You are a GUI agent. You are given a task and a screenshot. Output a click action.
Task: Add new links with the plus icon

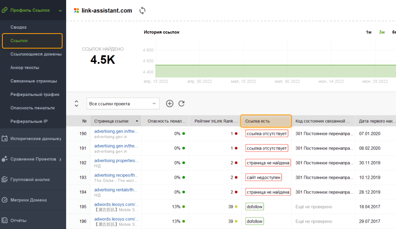click(x=169, y=103)
